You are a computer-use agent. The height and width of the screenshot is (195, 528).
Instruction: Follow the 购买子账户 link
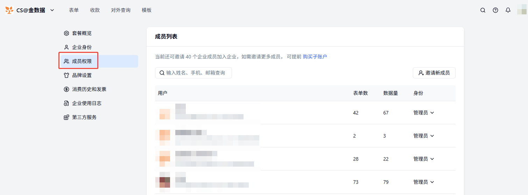pos(315,57)
